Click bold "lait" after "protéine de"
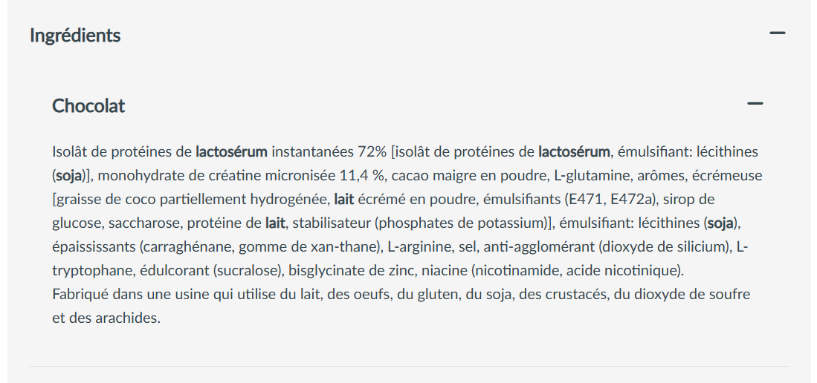Screen dimensions: 817x383 pos(275,223)
